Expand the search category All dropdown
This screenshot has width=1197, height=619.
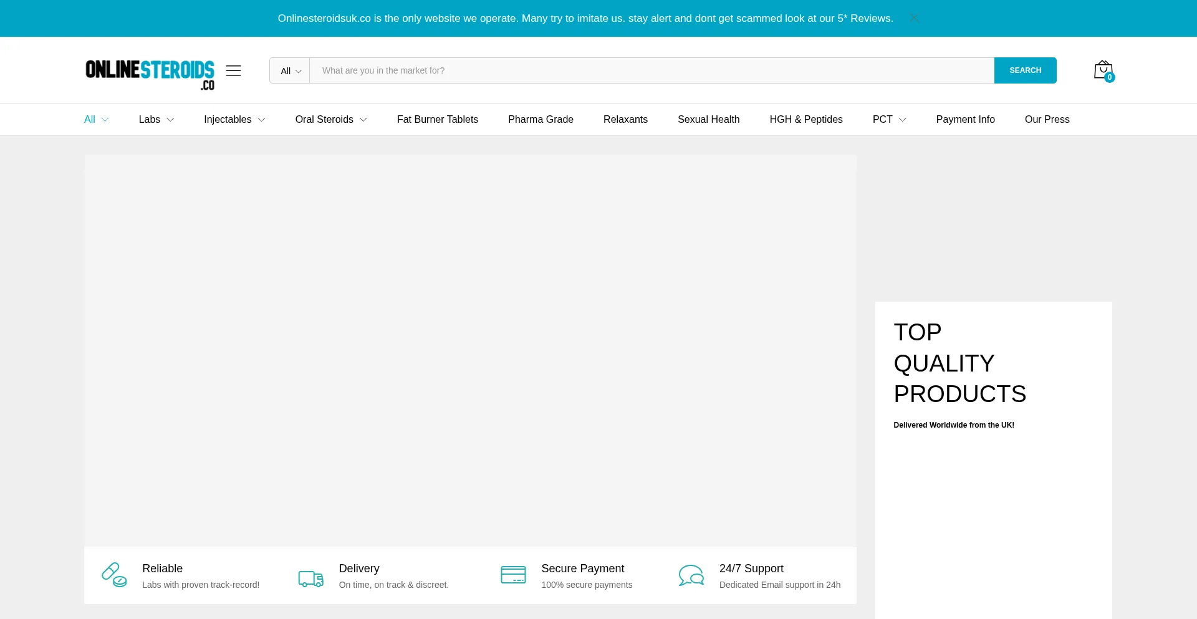(290, 71)
